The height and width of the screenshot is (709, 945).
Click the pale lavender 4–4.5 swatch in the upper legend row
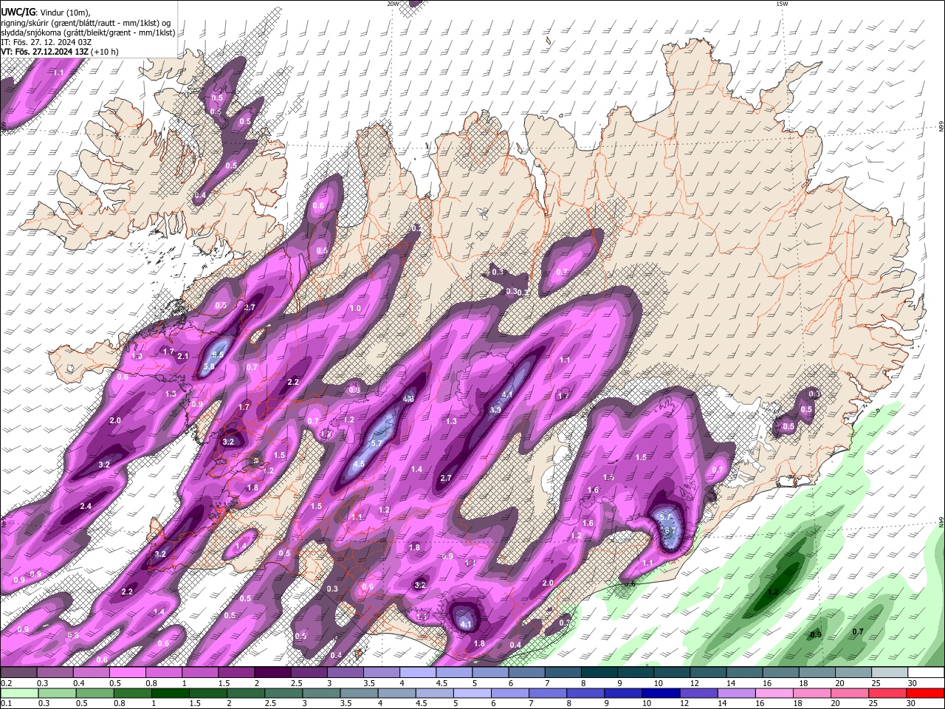pyautogui.click(x=418, y=673)
